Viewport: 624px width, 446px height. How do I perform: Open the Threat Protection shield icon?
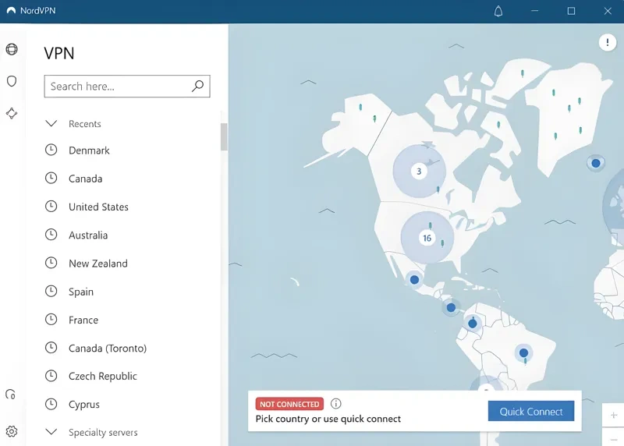tap(12, 81)
